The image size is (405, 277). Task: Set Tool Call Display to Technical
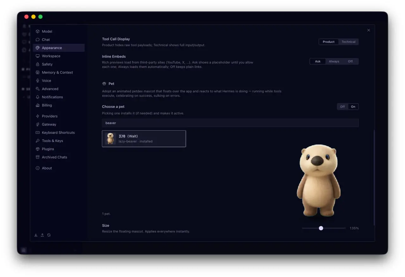coord(348,42)
